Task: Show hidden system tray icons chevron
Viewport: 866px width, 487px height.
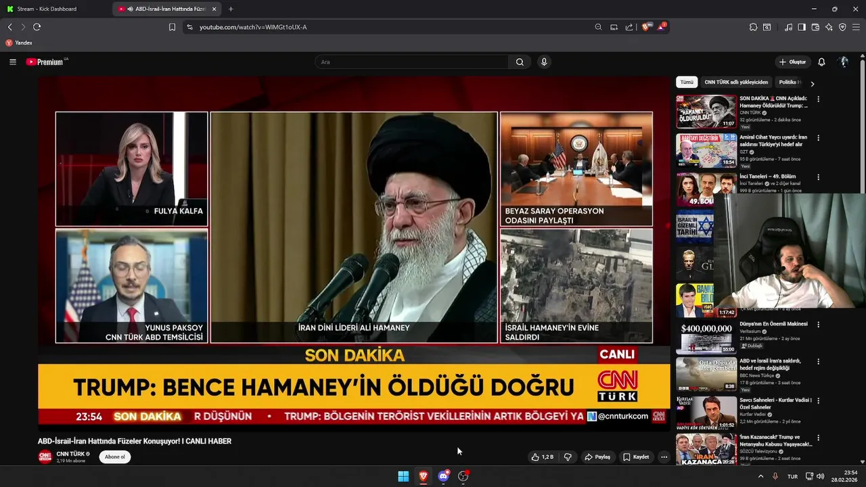Action: coord(760,476)
